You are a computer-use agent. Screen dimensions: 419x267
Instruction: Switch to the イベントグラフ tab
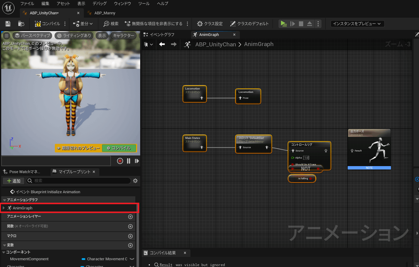[159, 35]
